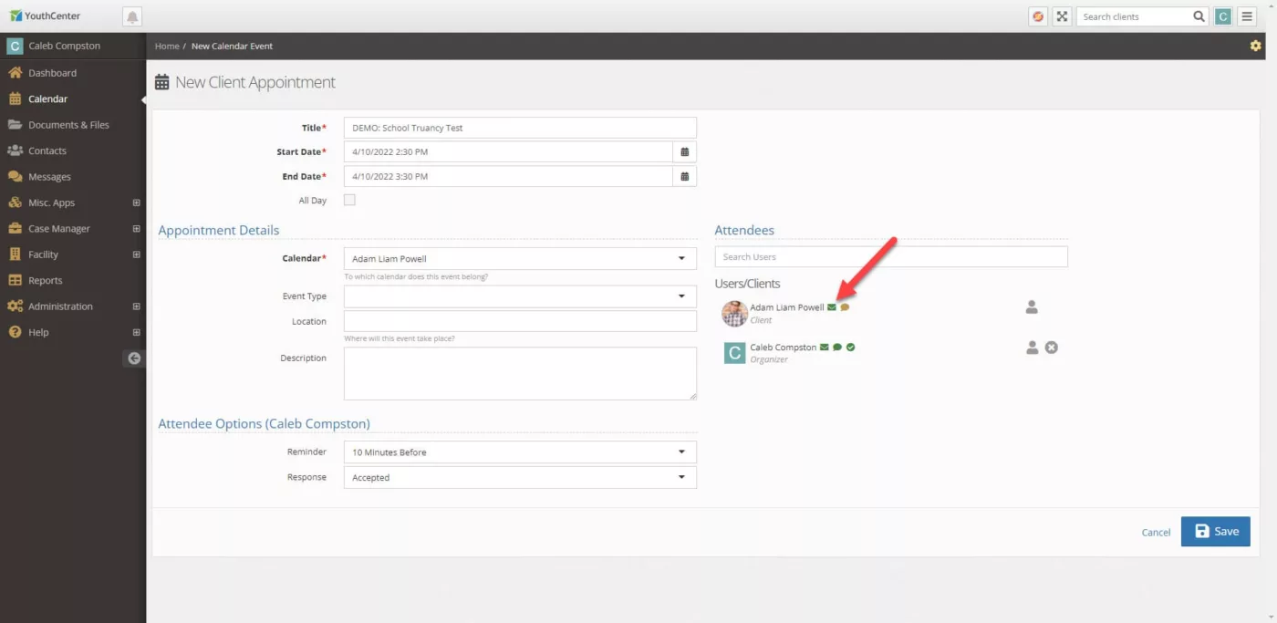The image size is (1277, 623).
Task: Click the Cancel link
Action: [1156, 533]
